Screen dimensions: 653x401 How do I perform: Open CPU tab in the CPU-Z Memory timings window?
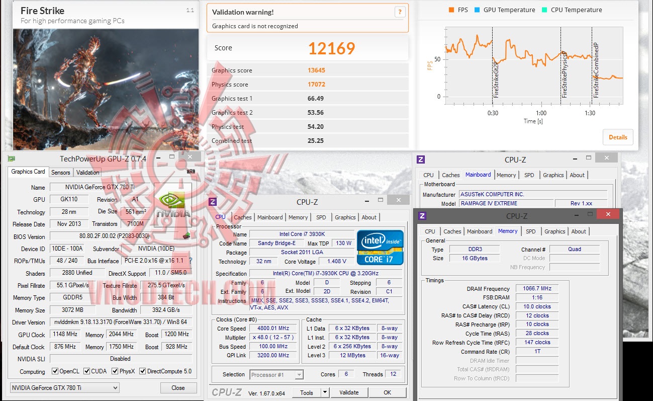pos(430,231)
